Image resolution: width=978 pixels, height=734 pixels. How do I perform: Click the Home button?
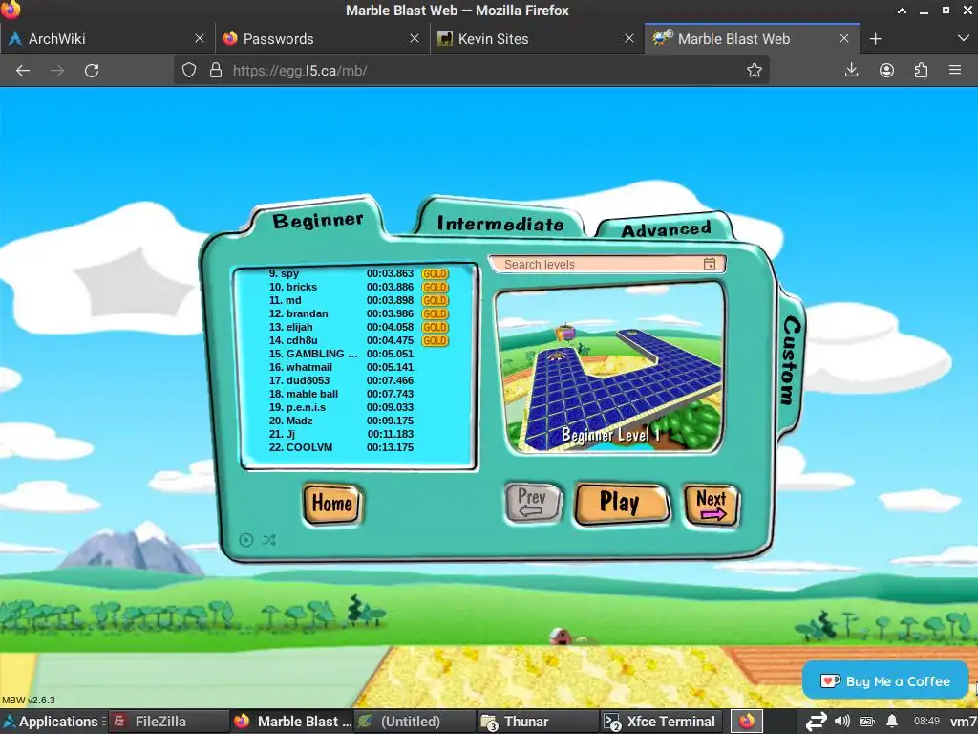332,504
